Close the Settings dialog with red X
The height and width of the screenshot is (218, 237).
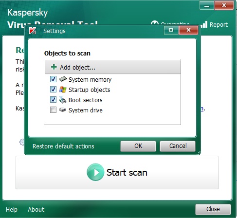[188, 30]
